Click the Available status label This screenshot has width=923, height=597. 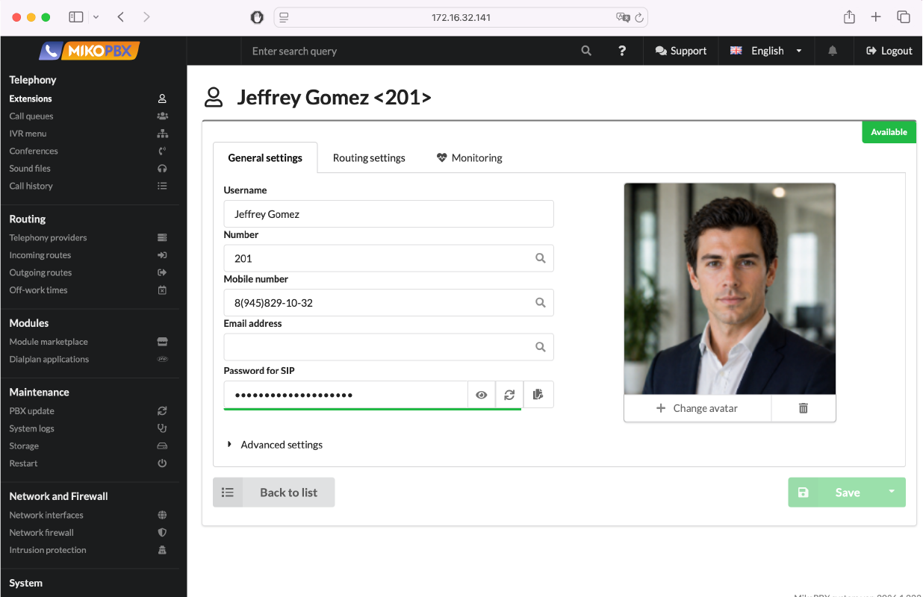[889, 132]
